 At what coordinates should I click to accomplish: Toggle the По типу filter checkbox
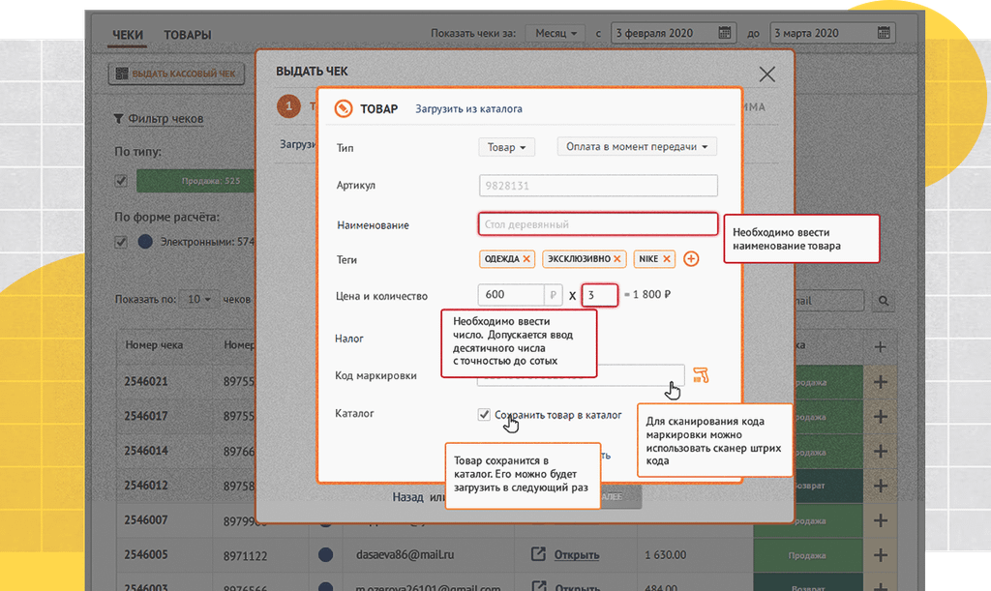click(x=121, y=180)
